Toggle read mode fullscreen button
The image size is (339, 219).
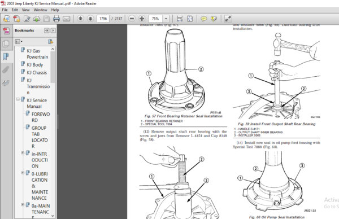pyautogui.click(x=228, y=19)
